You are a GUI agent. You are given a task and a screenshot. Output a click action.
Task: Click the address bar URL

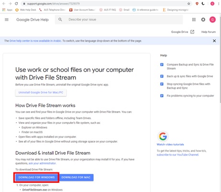pyautogui.click(x=53, y=4)
